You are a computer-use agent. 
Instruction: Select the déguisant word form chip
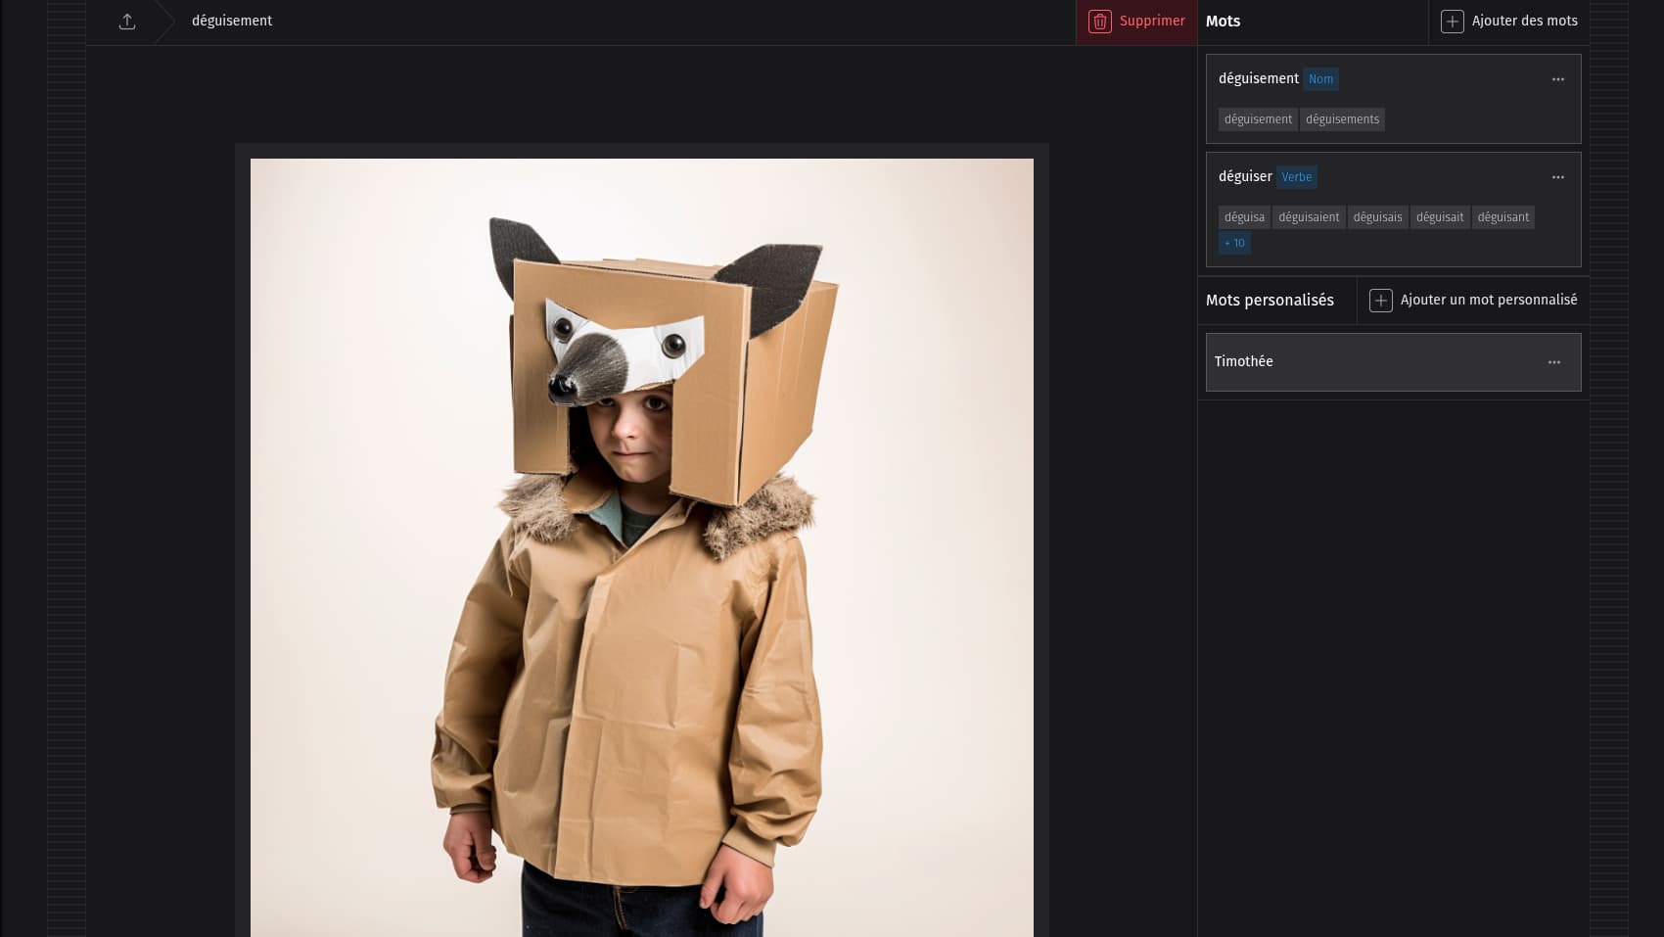(1502, 217)
